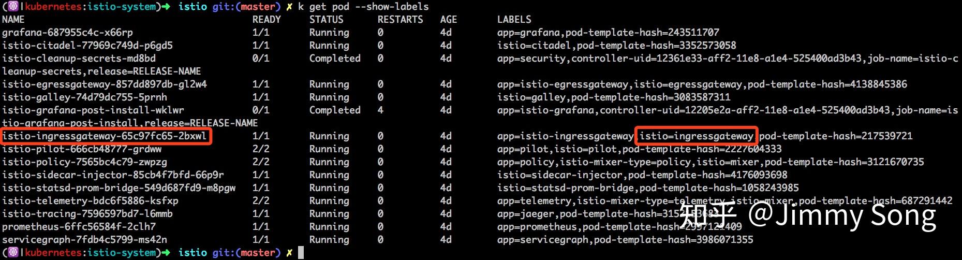Viewport: 962px width, 260px height.
Task: Select the highlighted istio-ingressgateway-65c97fc65-2bxwl pod name
Action: coord(105,136)
